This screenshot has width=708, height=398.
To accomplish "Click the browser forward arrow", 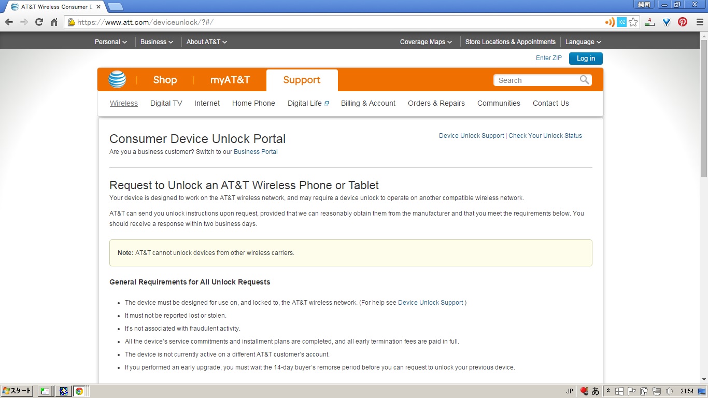I will (x=24, y=22).
